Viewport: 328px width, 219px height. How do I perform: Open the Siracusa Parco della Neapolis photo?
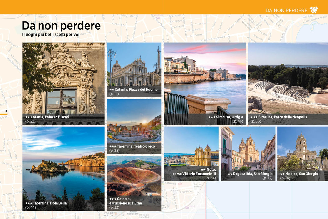(x=288, y=84)
